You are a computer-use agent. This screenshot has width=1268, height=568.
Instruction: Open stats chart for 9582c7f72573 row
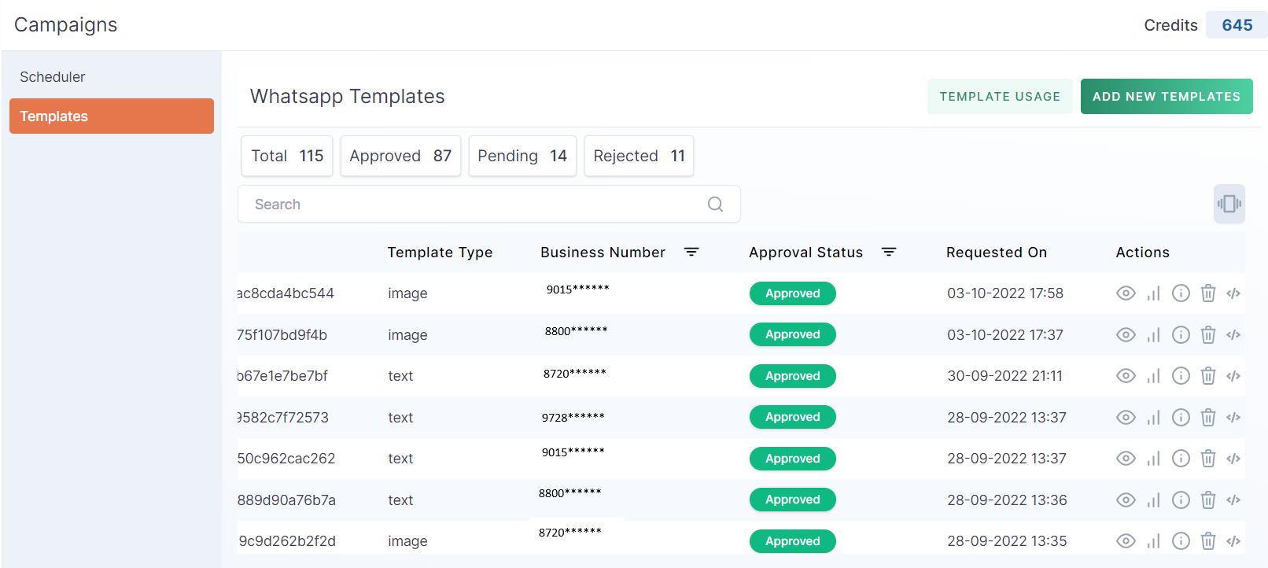1154,417
